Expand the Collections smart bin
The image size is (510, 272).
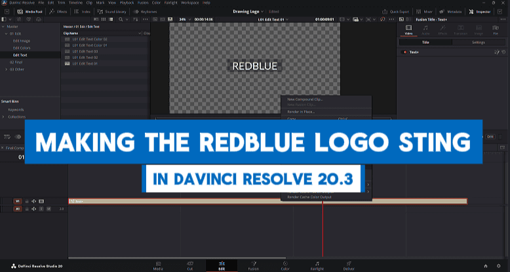(x=3, y=117)
